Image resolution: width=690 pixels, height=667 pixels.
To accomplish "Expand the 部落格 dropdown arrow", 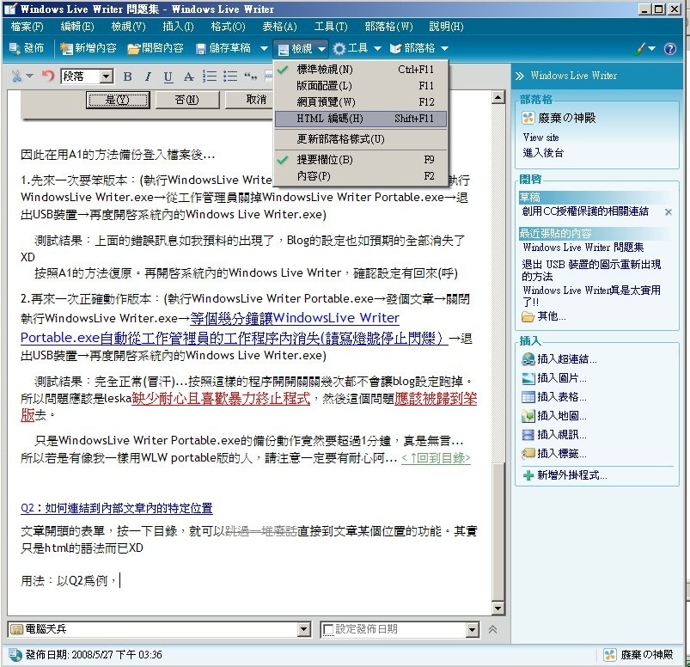I will (444, 48).
